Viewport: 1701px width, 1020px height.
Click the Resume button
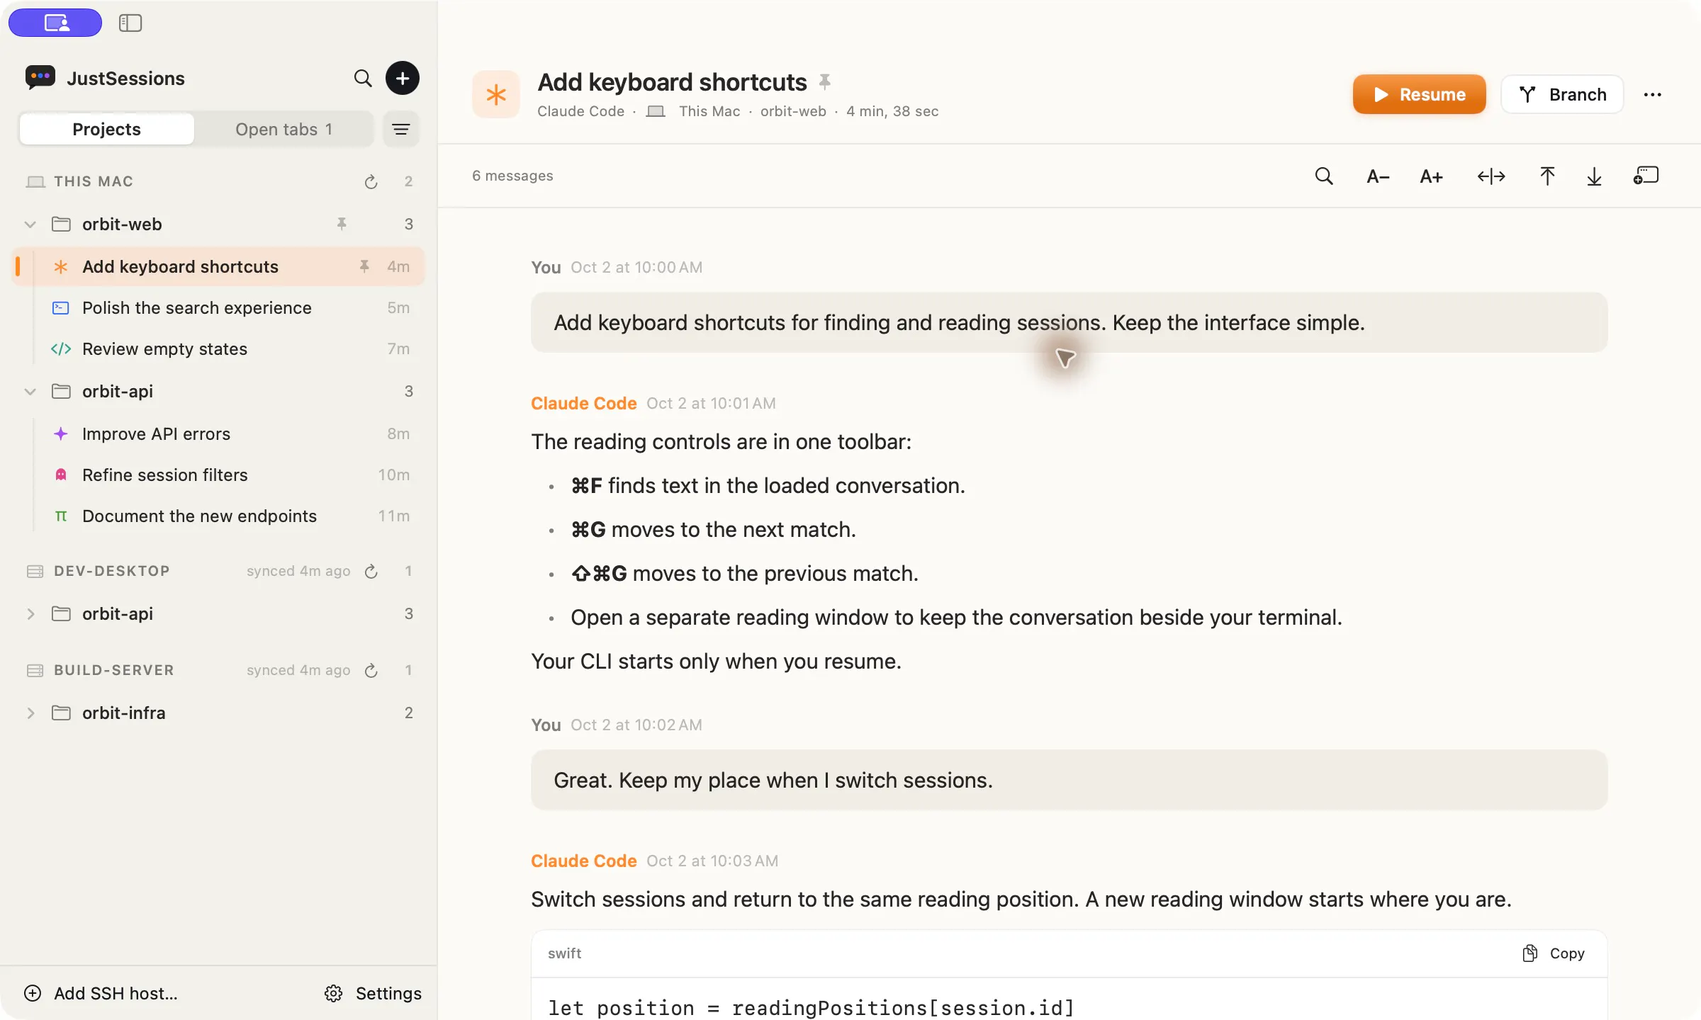click(x=1419, y=94)
